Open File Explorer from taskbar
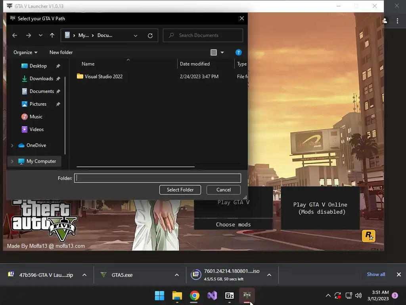406x305 pixels. [x=177, y=295]
